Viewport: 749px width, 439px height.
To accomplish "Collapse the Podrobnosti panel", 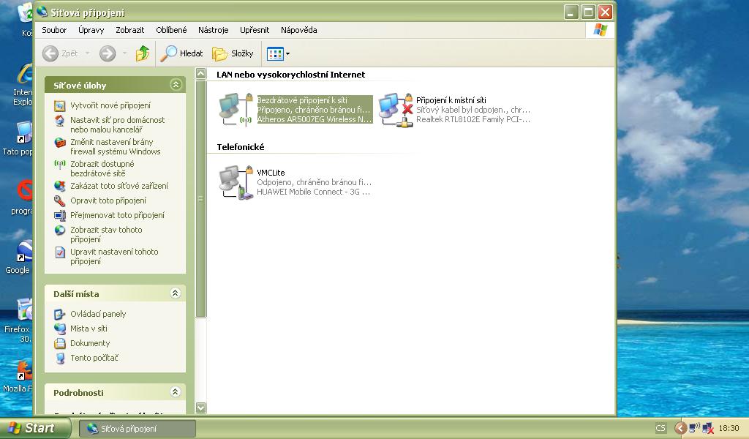I will 176,392.
